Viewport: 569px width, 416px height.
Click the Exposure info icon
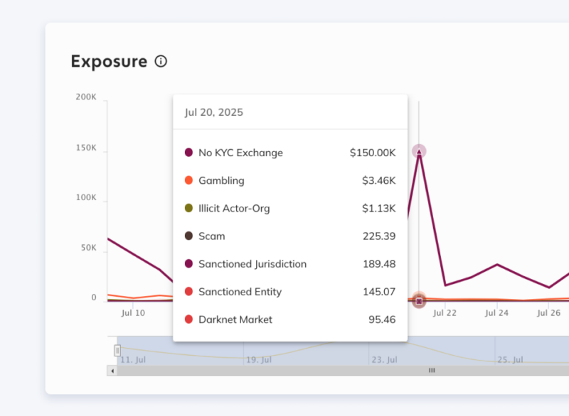click(161, 62)
